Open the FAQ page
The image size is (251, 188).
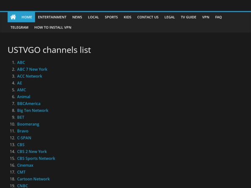pos(218,17)
